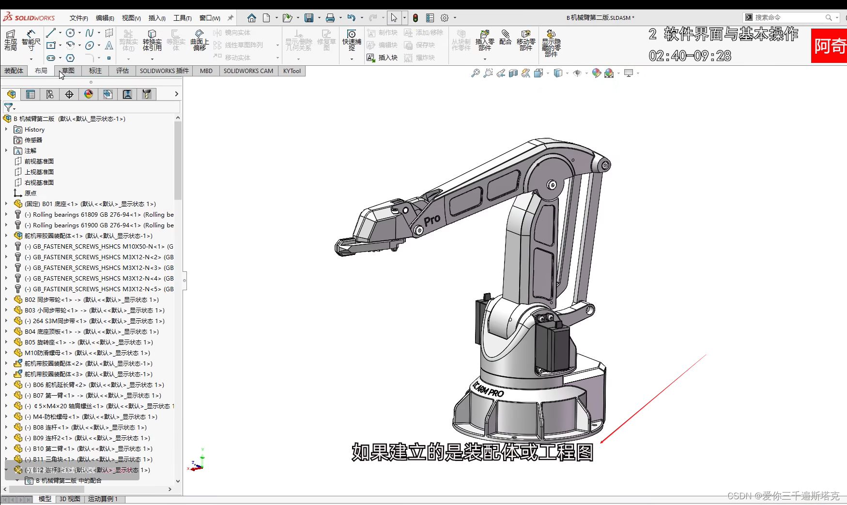Undo the last action
847x505 pixels.
click(352, 18)
